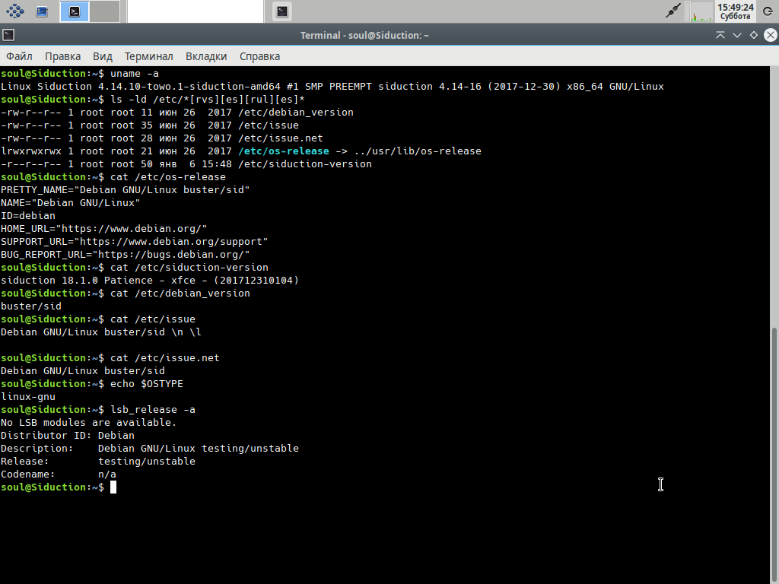Viewport: 779px width, 584px height.
Task: Click the BUG_REPORT_URL line
Action: point(126,254)
